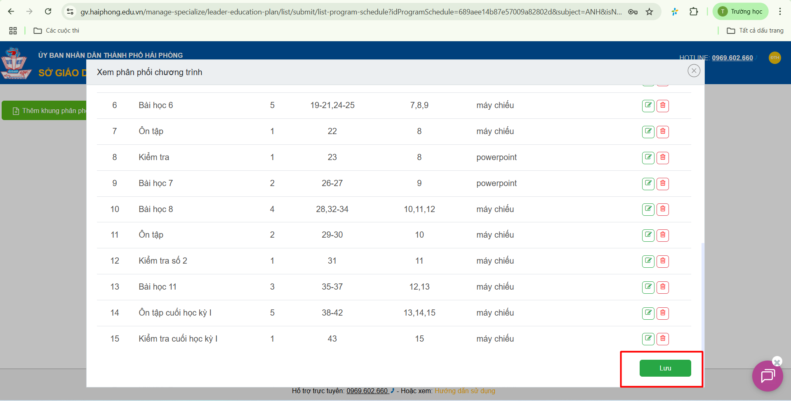791x401 pixels.
Task: Edit the Kiểm tra row 8
Action: coord(648,158)
